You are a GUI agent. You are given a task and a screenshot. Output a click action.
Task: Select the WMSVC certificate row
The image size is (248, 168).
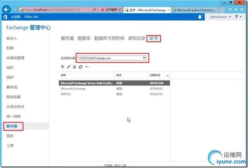point(114,94)
